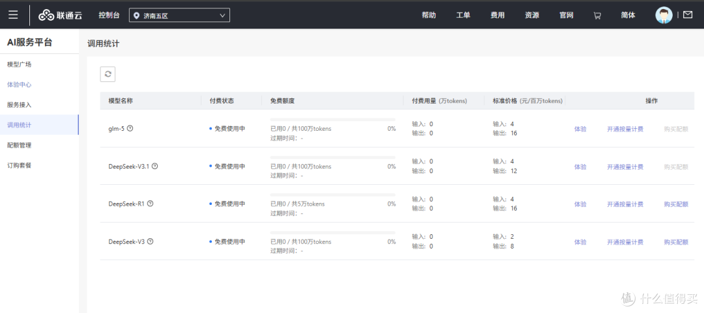Viewport: 704px width, 313px height.
Task: Open the shopping cart icon
Action: (597, 16)
